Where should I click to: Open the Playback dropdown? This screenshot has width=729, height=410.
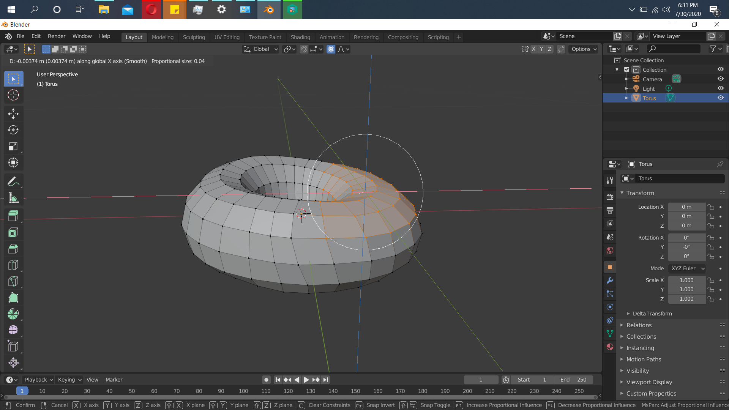click(39, 380)
